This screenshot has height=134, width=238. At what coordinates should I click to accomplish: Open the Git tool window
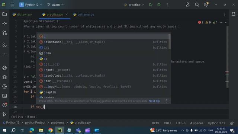[4, 114]
